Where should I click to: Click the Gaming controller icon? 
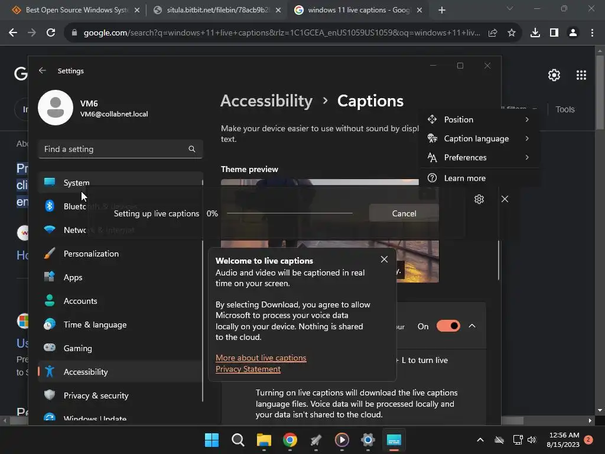point(50,348)
